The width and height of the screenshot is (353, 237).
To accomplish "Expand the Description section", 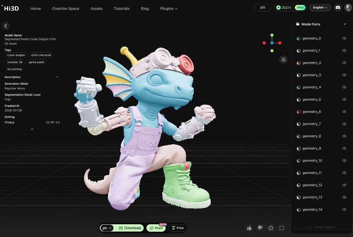I will point(57,77).
